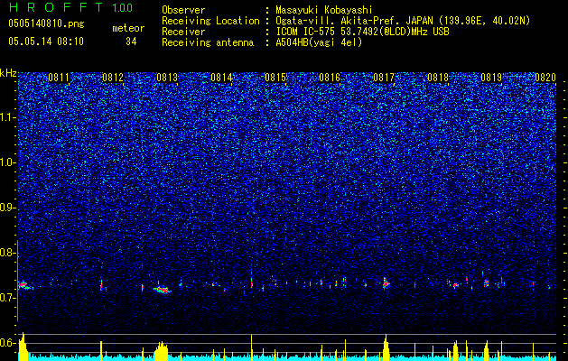This screenshot has height=361, width=568.
Task: Click the 'Observer' field label
Action: [183, 10]
